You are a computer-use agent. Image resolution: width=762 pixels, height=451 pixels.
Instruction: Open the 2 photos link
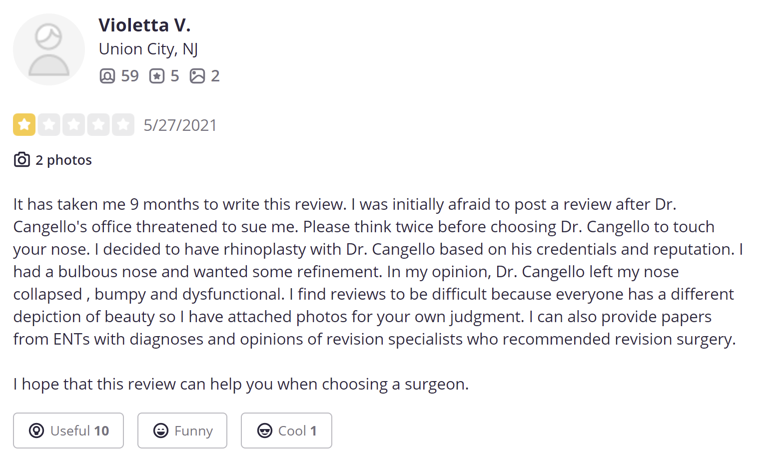click(x=63, y=160)
